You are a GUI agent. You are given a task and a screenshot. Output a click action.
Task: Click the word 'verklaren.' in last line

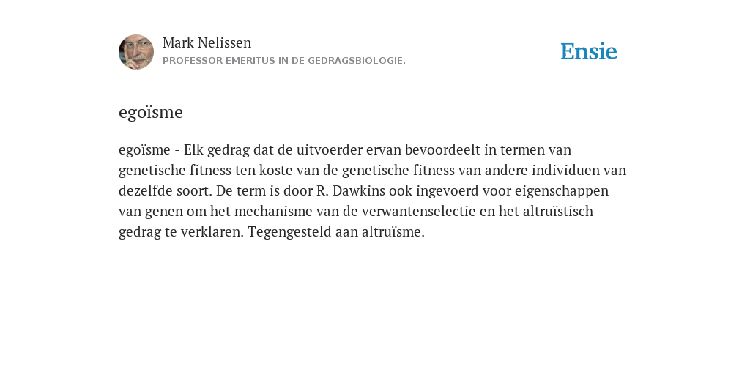pos(212,232)
